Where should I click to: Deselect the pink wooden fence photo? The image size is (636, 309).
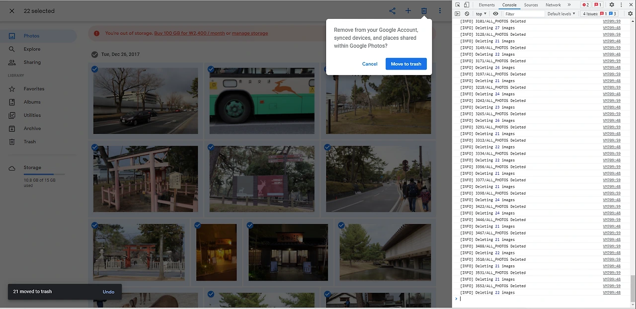click(x=94, y=148)
